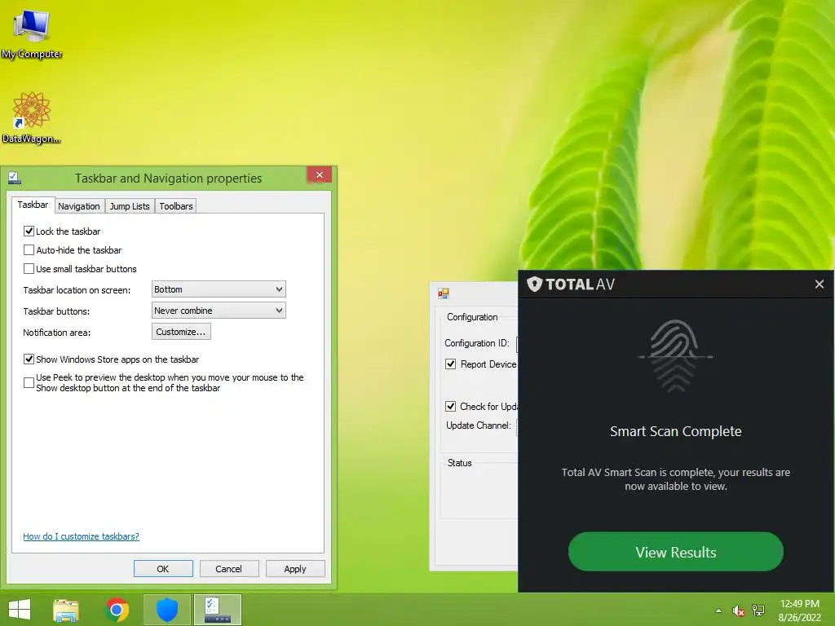
Task: Open the blue shield app on taskbar
Action: [166, 610]
